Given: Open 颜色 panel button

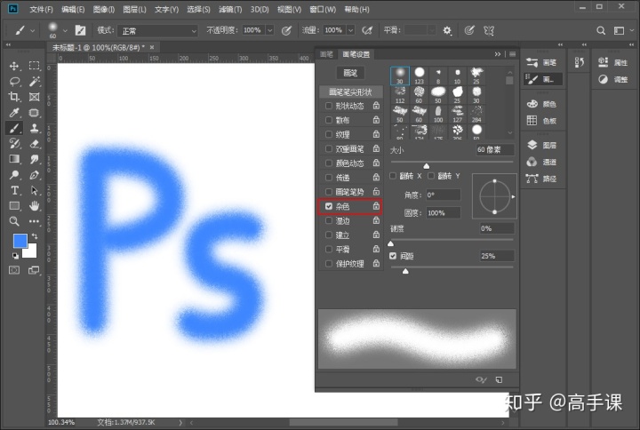Looking at the screenshot, I should click(x=541, y=104).
